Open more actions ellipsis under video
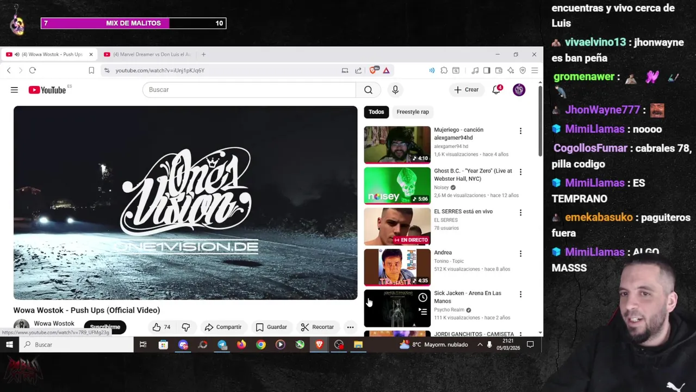696x392 pixels. pos(350,327)
